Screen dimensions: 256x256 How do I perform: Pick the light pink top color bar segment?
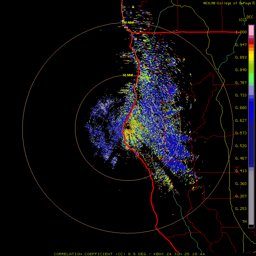tap(251, 30)
